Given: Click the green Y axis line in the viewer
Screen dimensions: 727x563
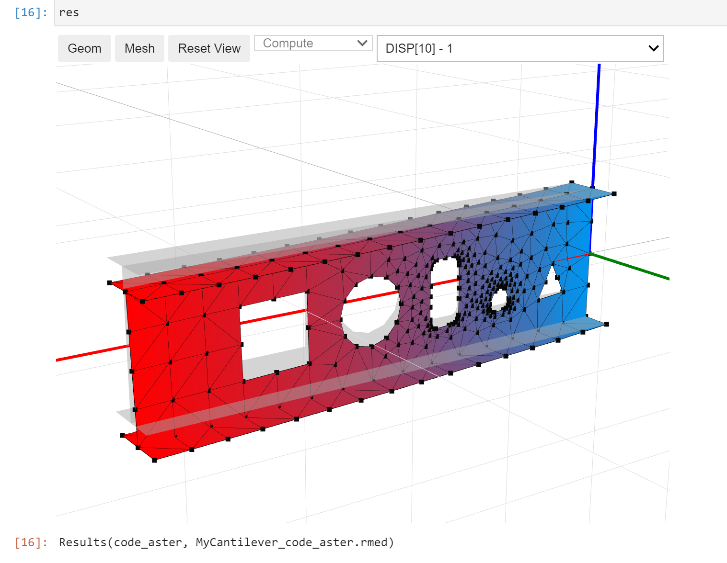Looking at the screenshot, I should pos(630,267).
